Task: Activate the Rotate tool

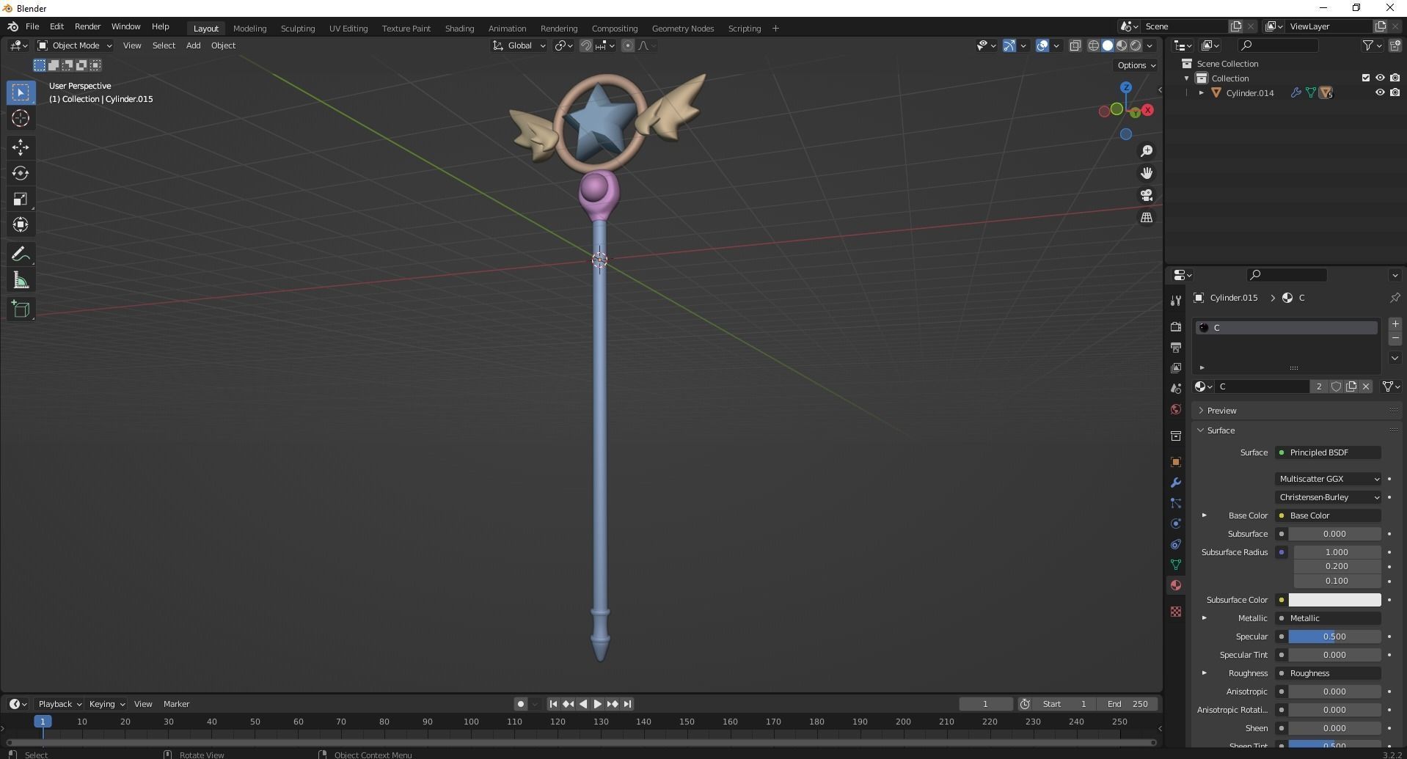Action: coord(21,173)
